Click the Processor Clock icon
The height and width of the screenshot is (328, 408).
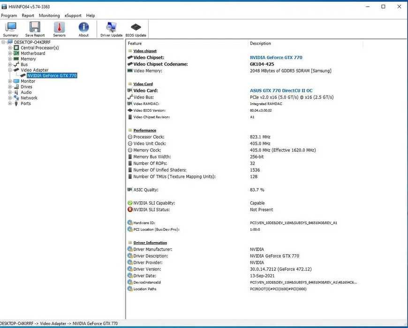[130, 137]
